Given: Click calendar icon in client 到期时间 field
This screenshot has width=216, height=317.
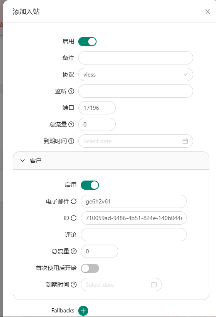Looking at the screenshot, I should pos(154,285).
